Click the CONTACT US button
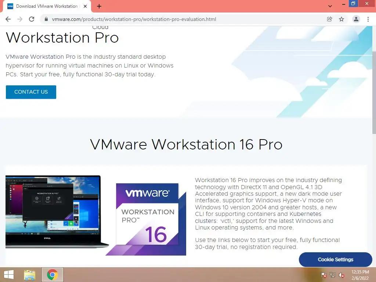This screenshot has height=282, width=376. (x=31, y=92)
